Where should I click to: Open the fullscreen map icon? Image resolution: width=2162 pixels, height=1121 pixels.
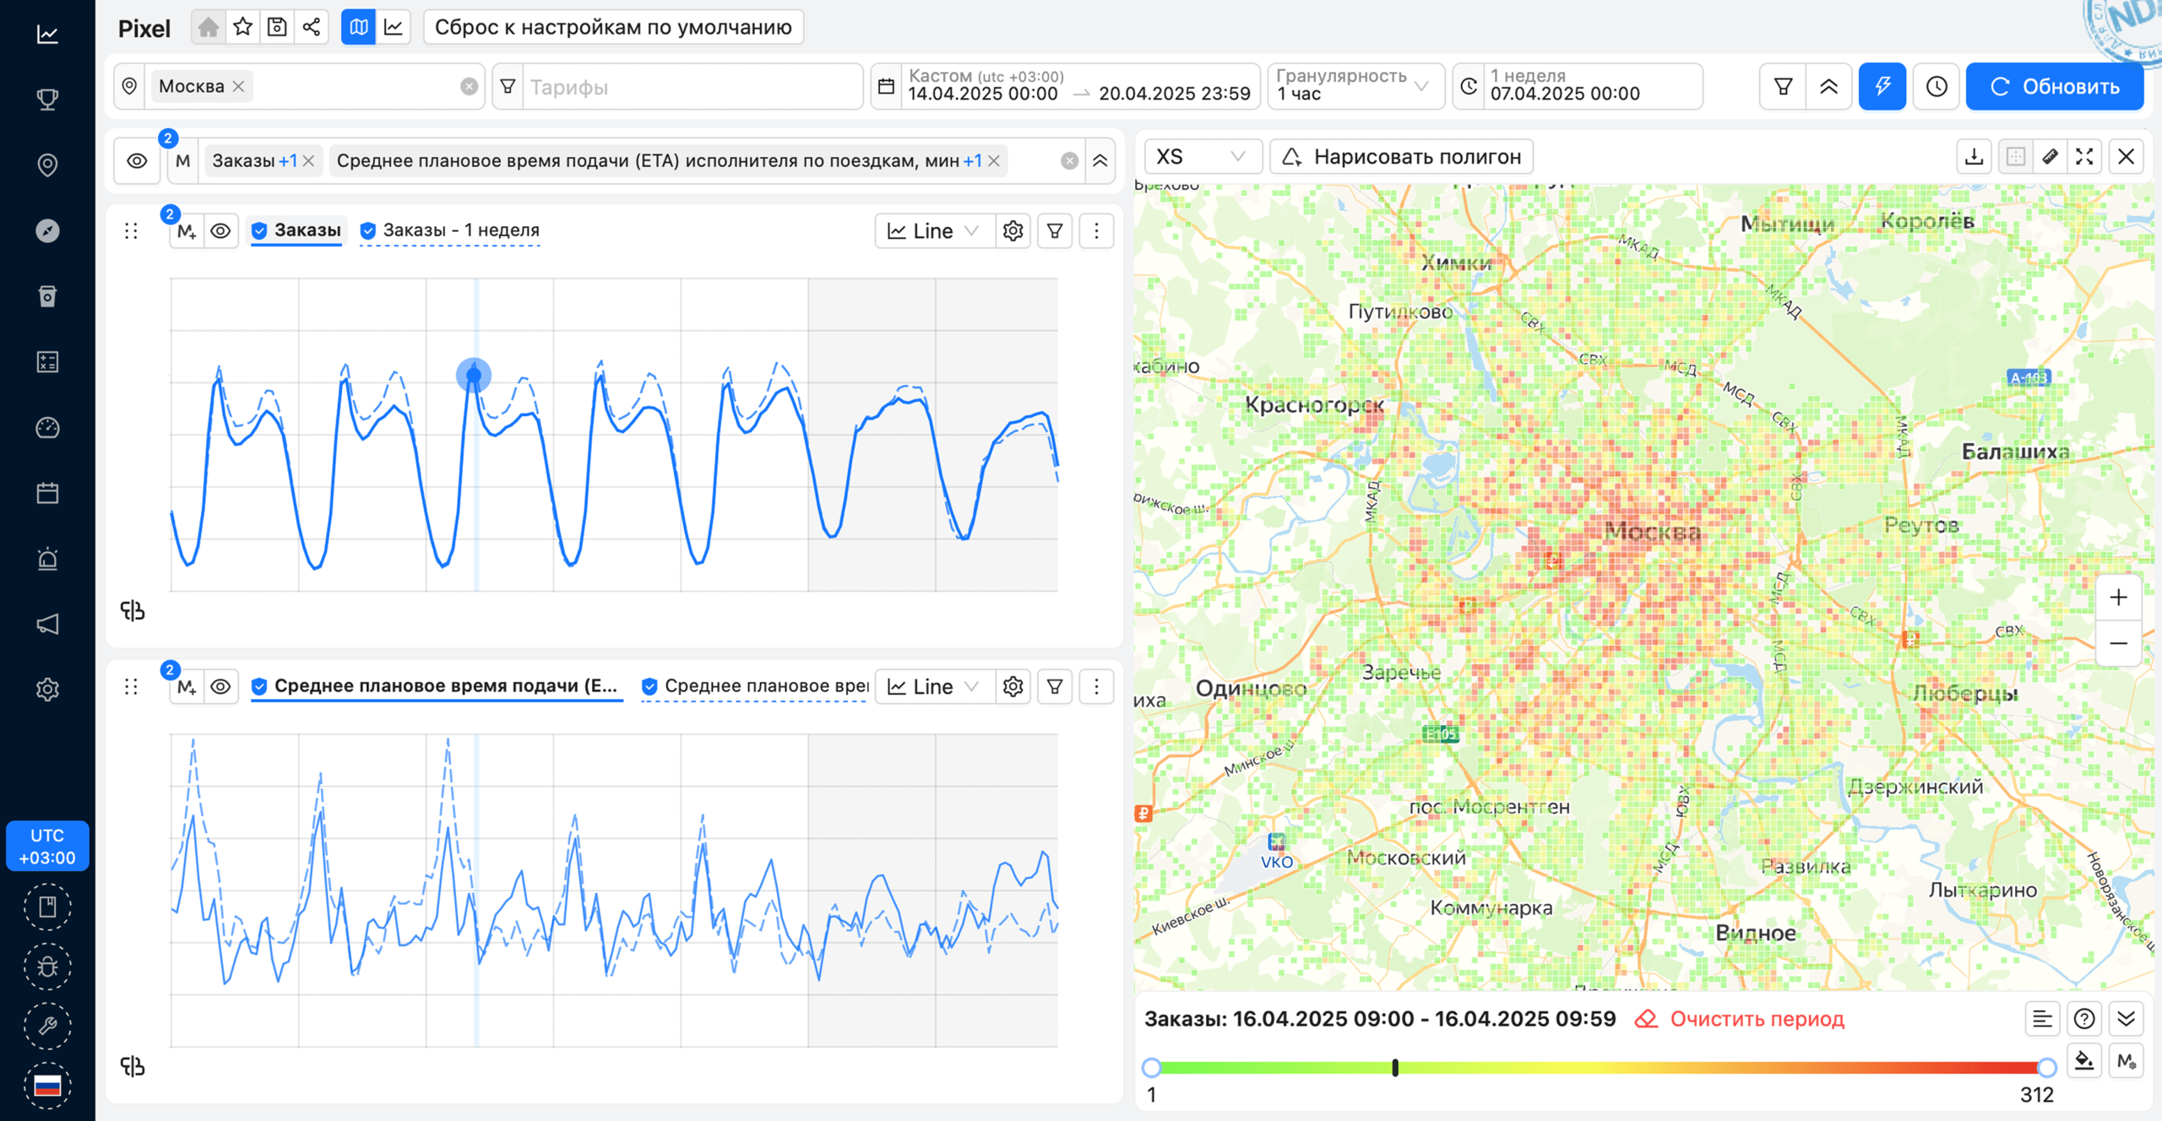point(2084,157)
